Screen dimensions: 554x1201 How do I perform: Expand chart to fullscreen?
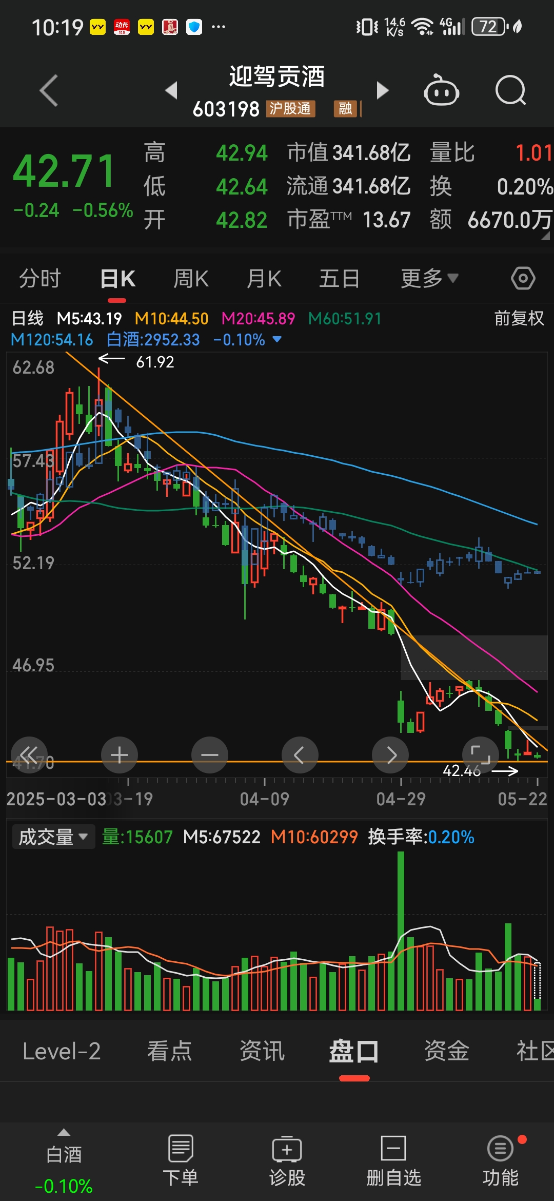[x=481, y=754]
